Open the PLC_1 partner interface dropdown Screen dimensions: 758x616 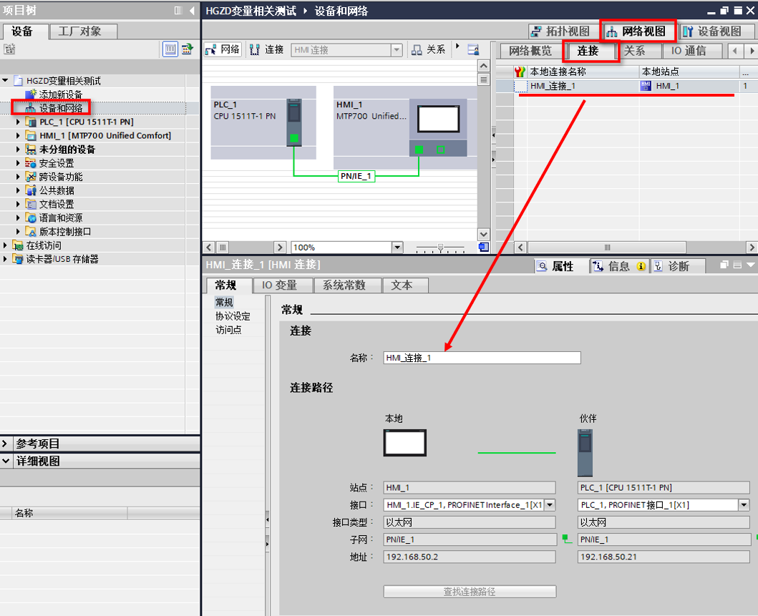coord(744,505)
